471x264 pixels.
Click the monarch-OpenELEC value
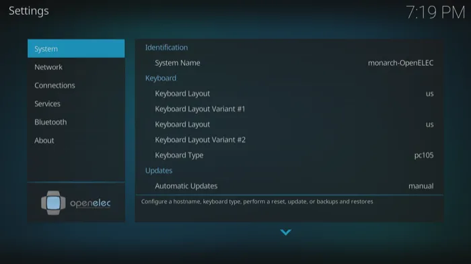coord(400,62)
